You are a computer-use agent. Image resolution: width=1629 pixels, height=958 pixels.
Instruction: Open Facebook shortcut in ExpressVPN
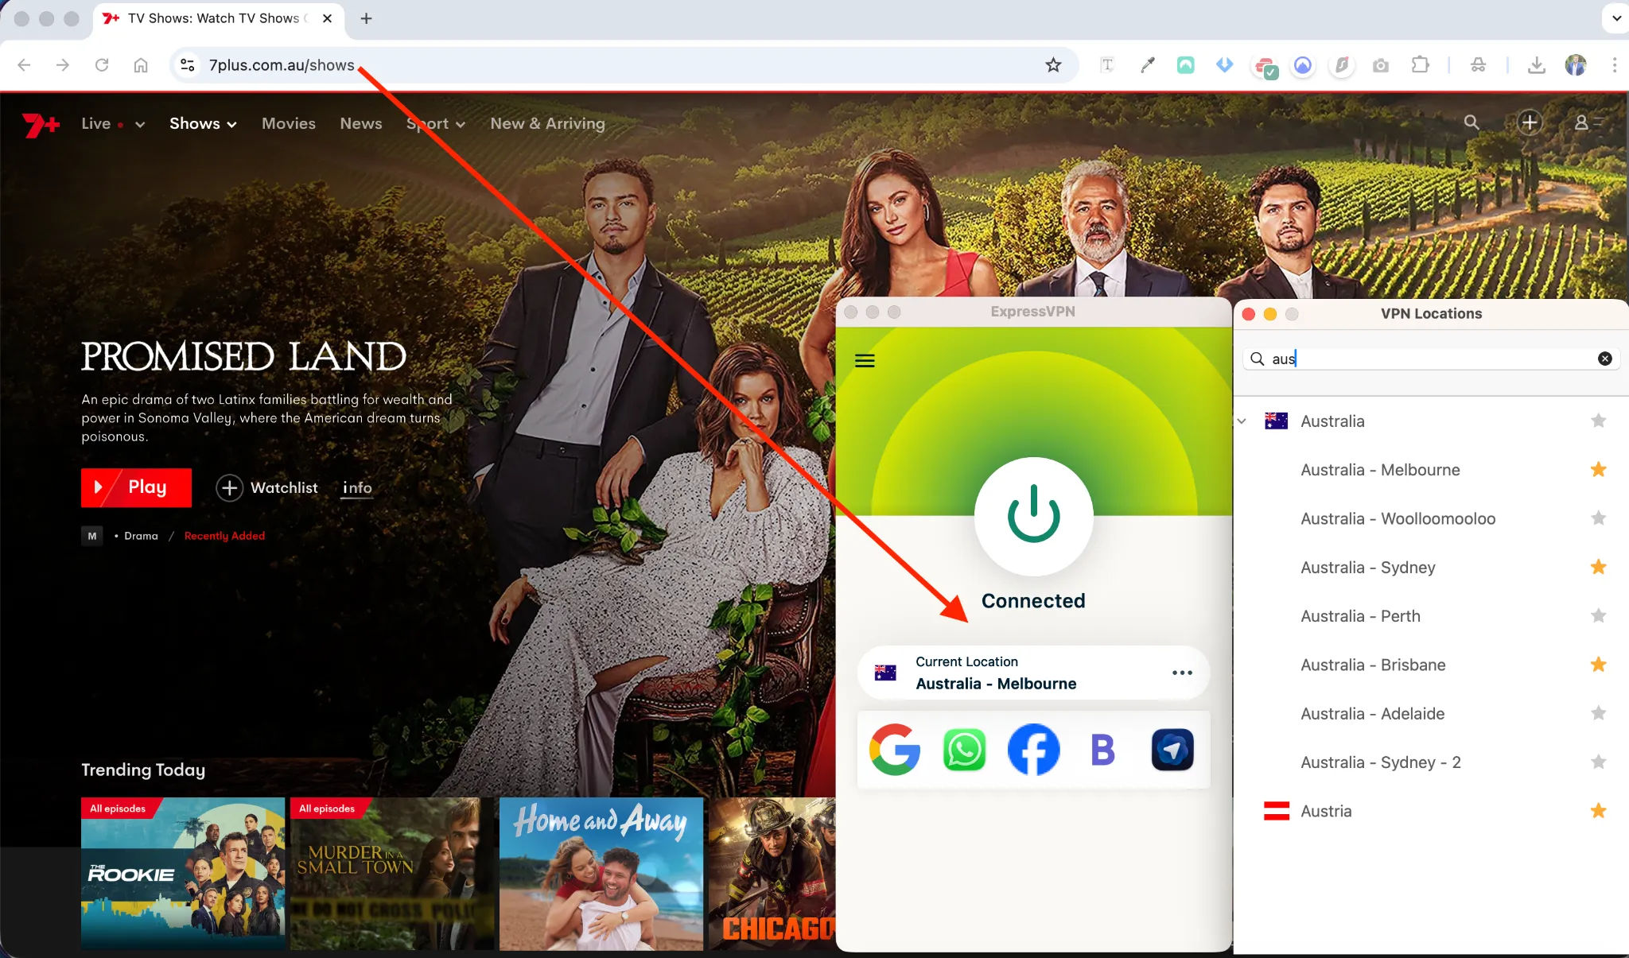[1032, 749]
